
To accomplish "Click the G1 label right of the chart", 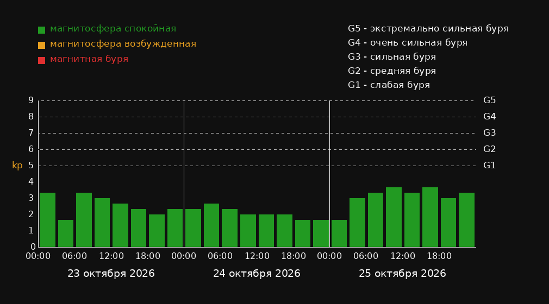I will 489,166.
